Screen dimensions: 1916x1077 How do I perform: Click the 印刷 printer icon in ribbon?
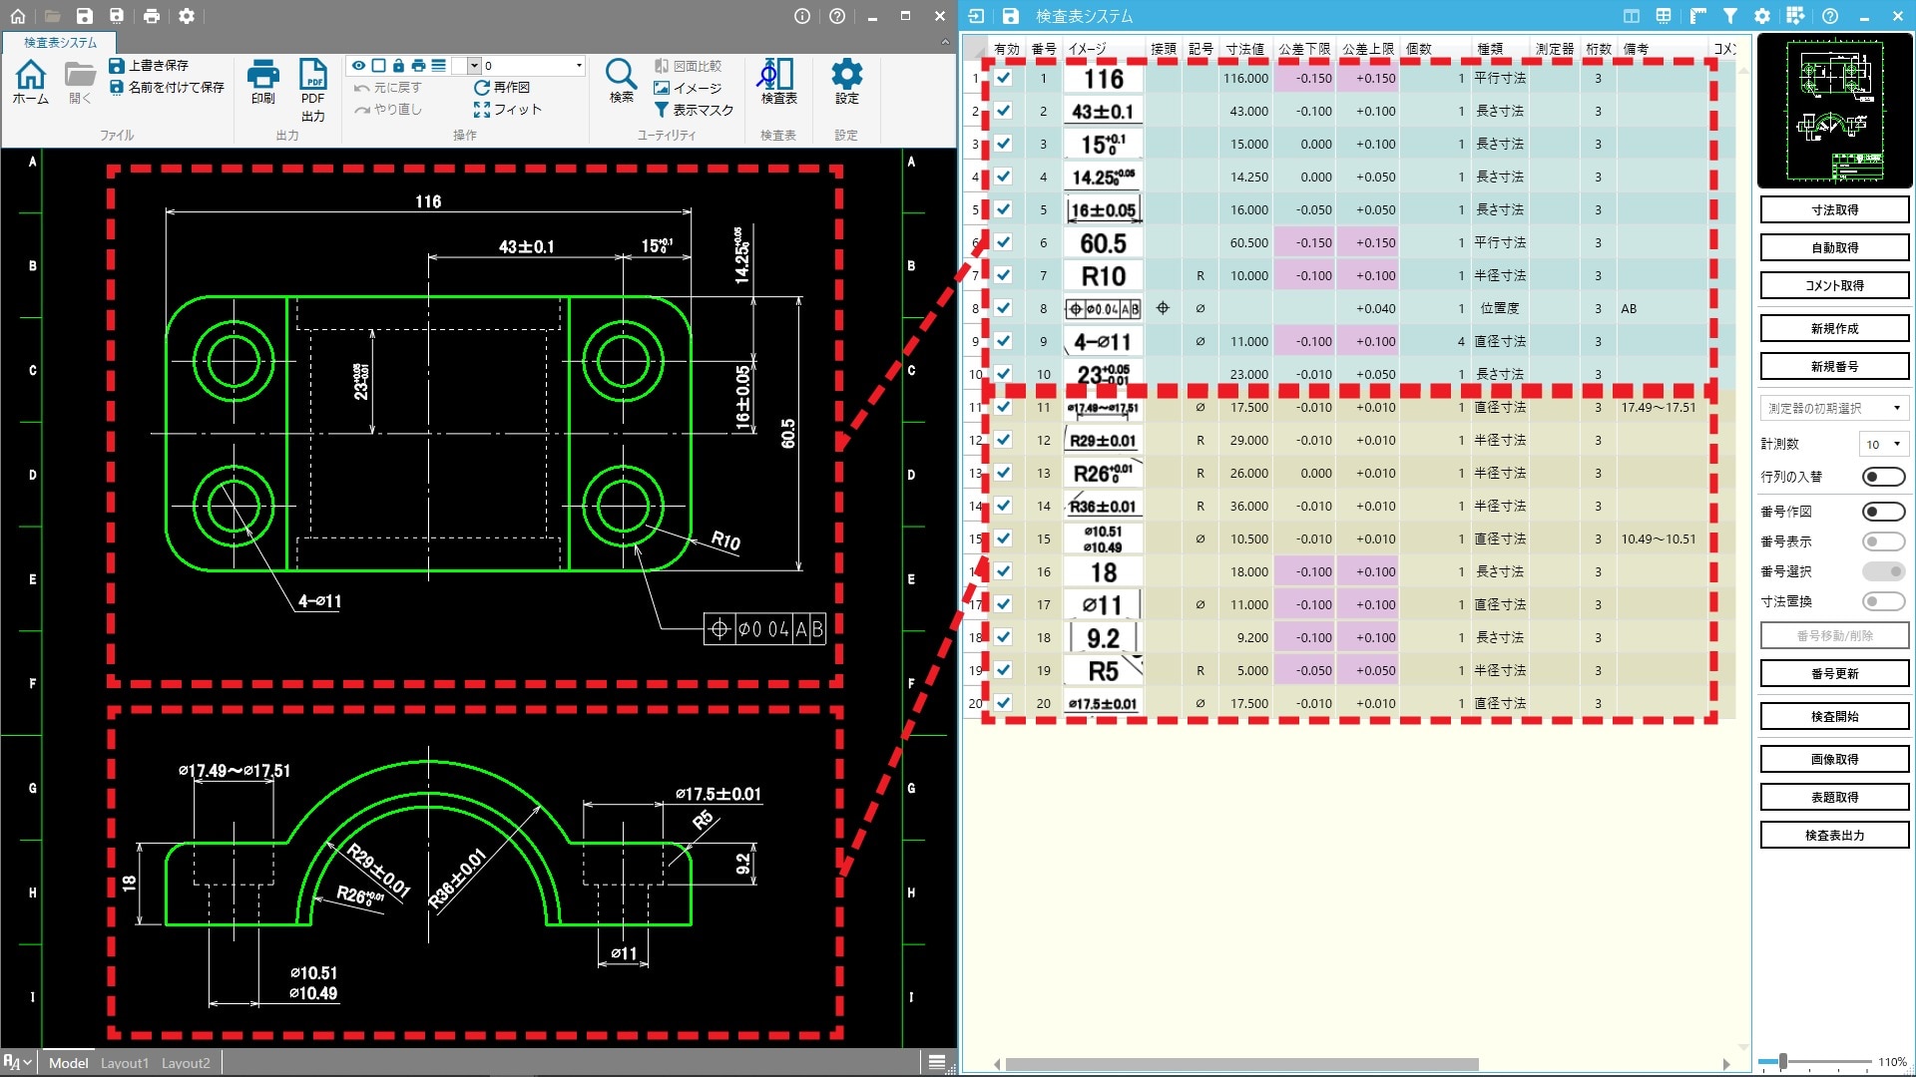263,74
